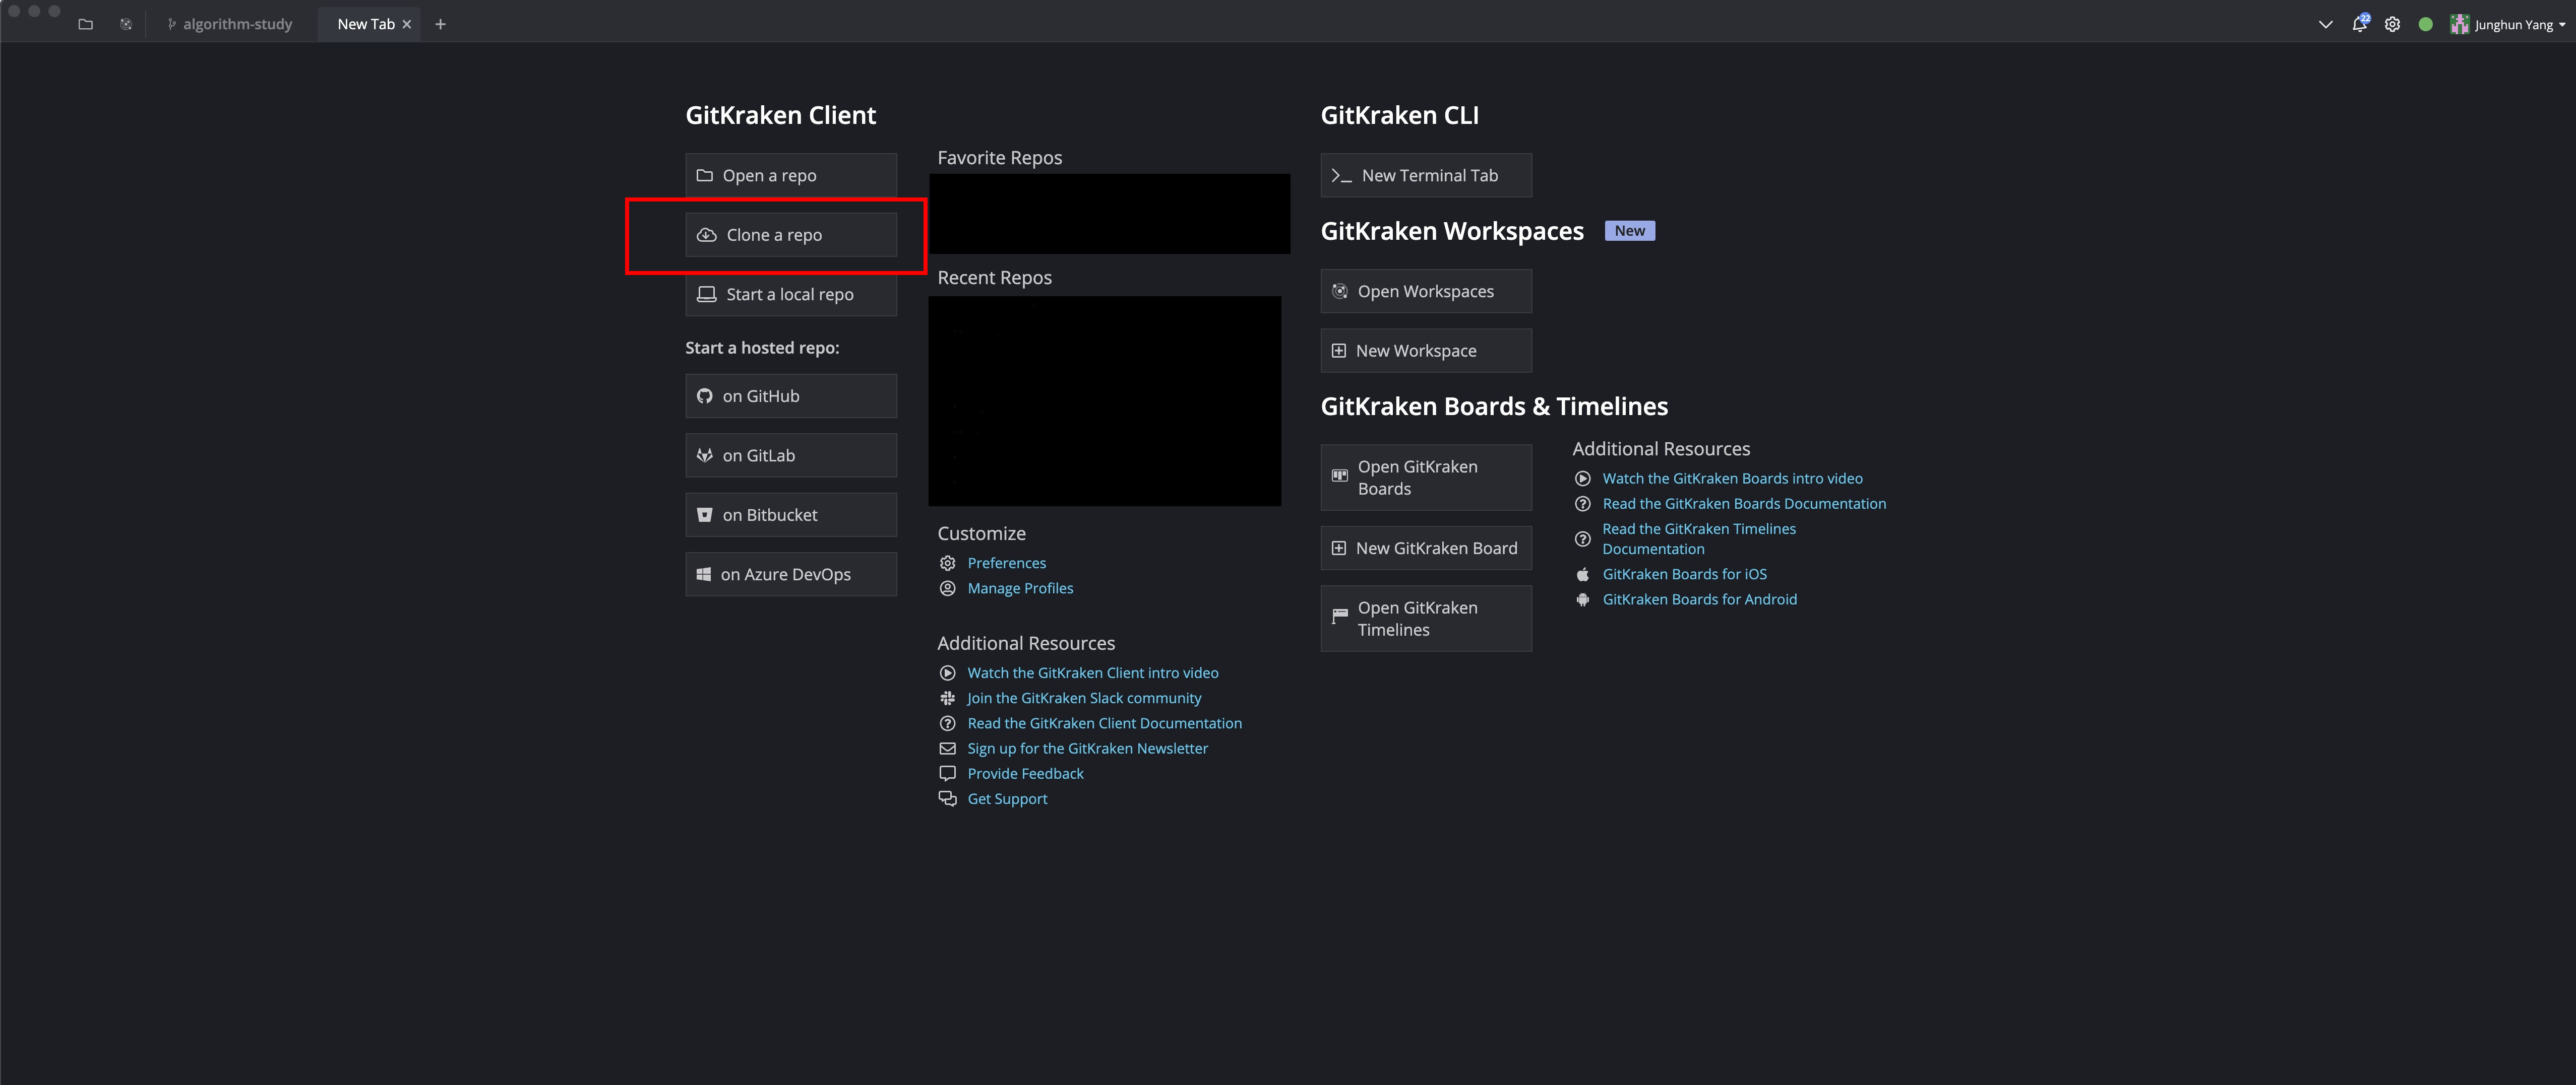This screenshot has width=2576, height=1085.
Task: Start a hosted repo on Bitbucket
Action: coord(790,514)
